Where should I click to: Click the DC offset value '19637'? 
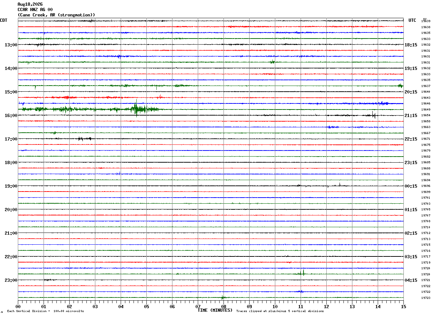(x=426, y=86)
